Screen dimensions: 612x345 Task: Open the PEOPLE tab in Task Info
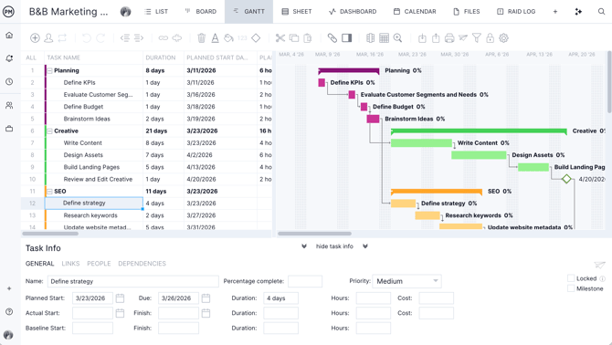coord(99,264)
